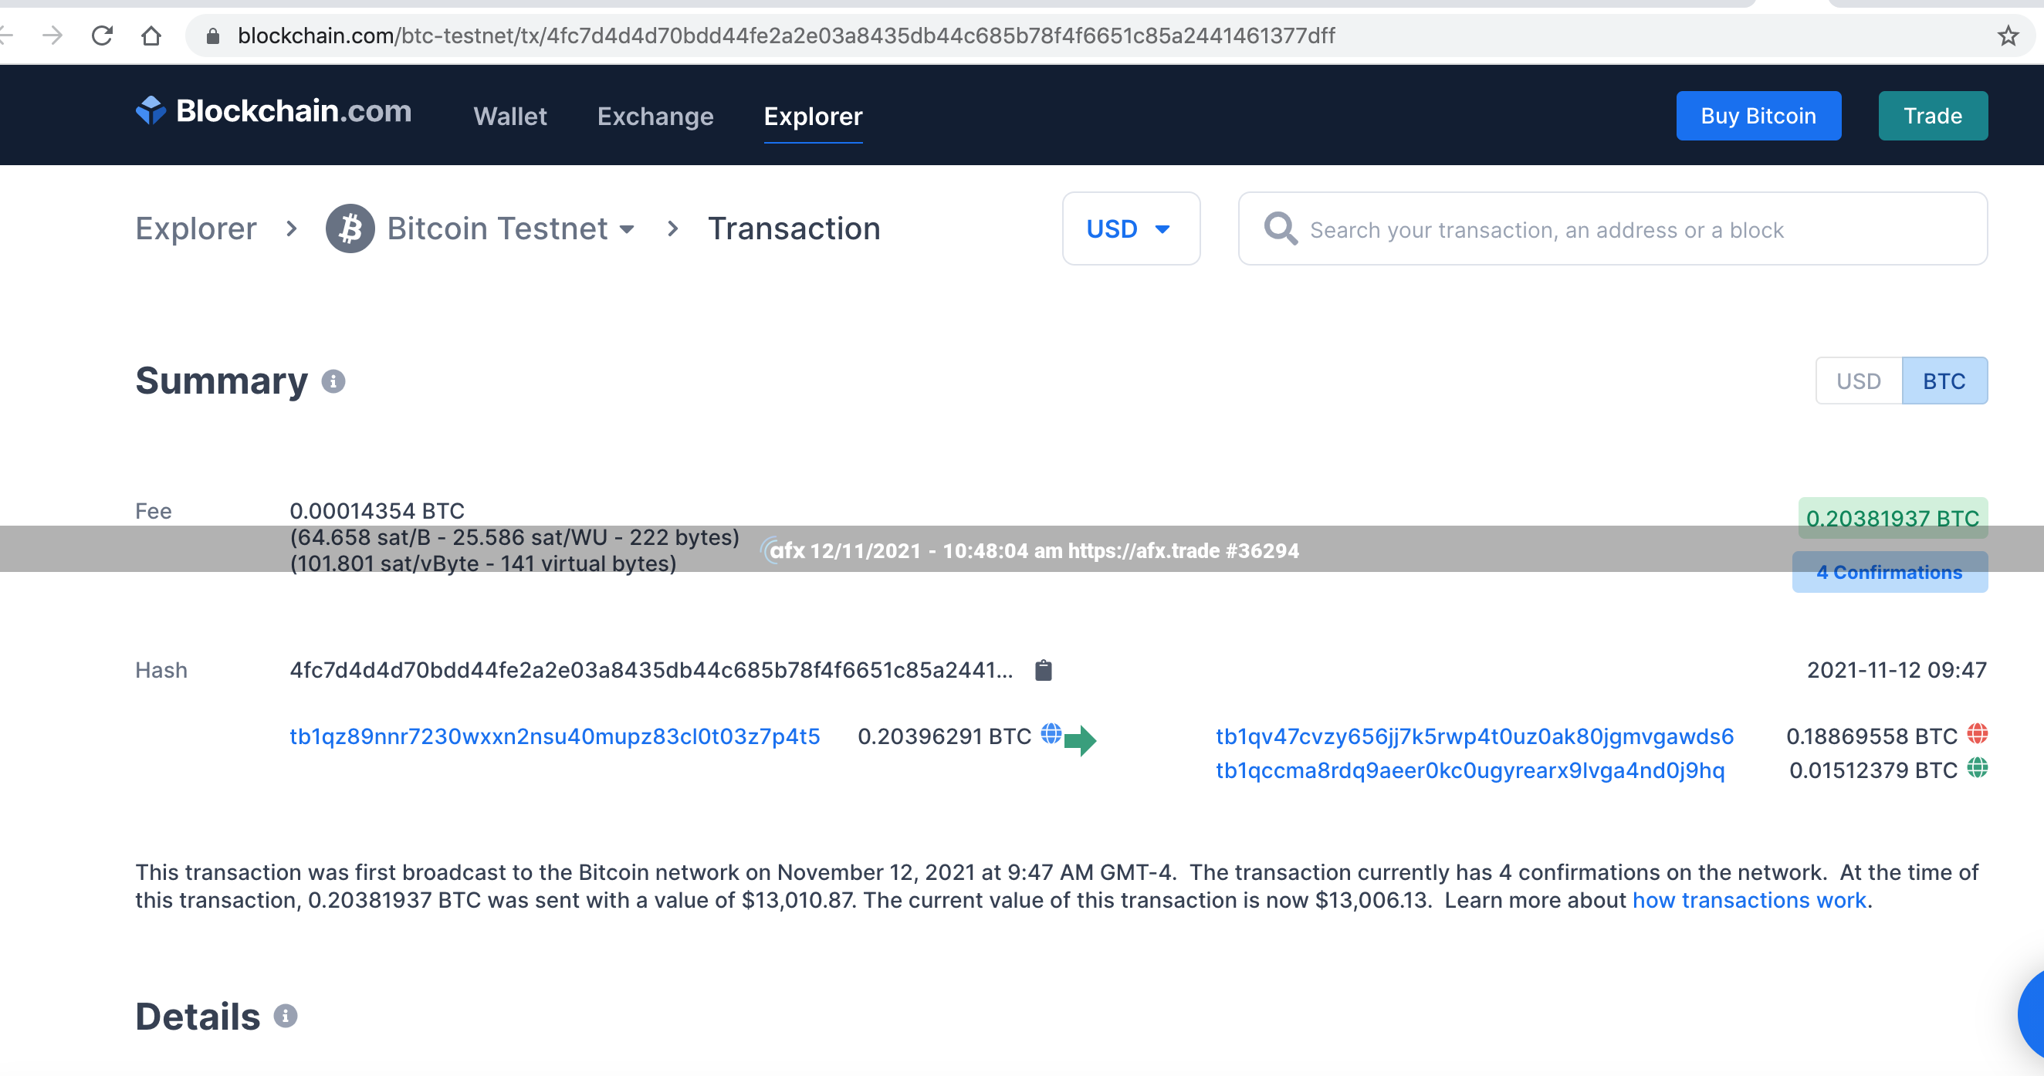Click the browser home icon
2044x1076 pixels.
tap(151, 36)
